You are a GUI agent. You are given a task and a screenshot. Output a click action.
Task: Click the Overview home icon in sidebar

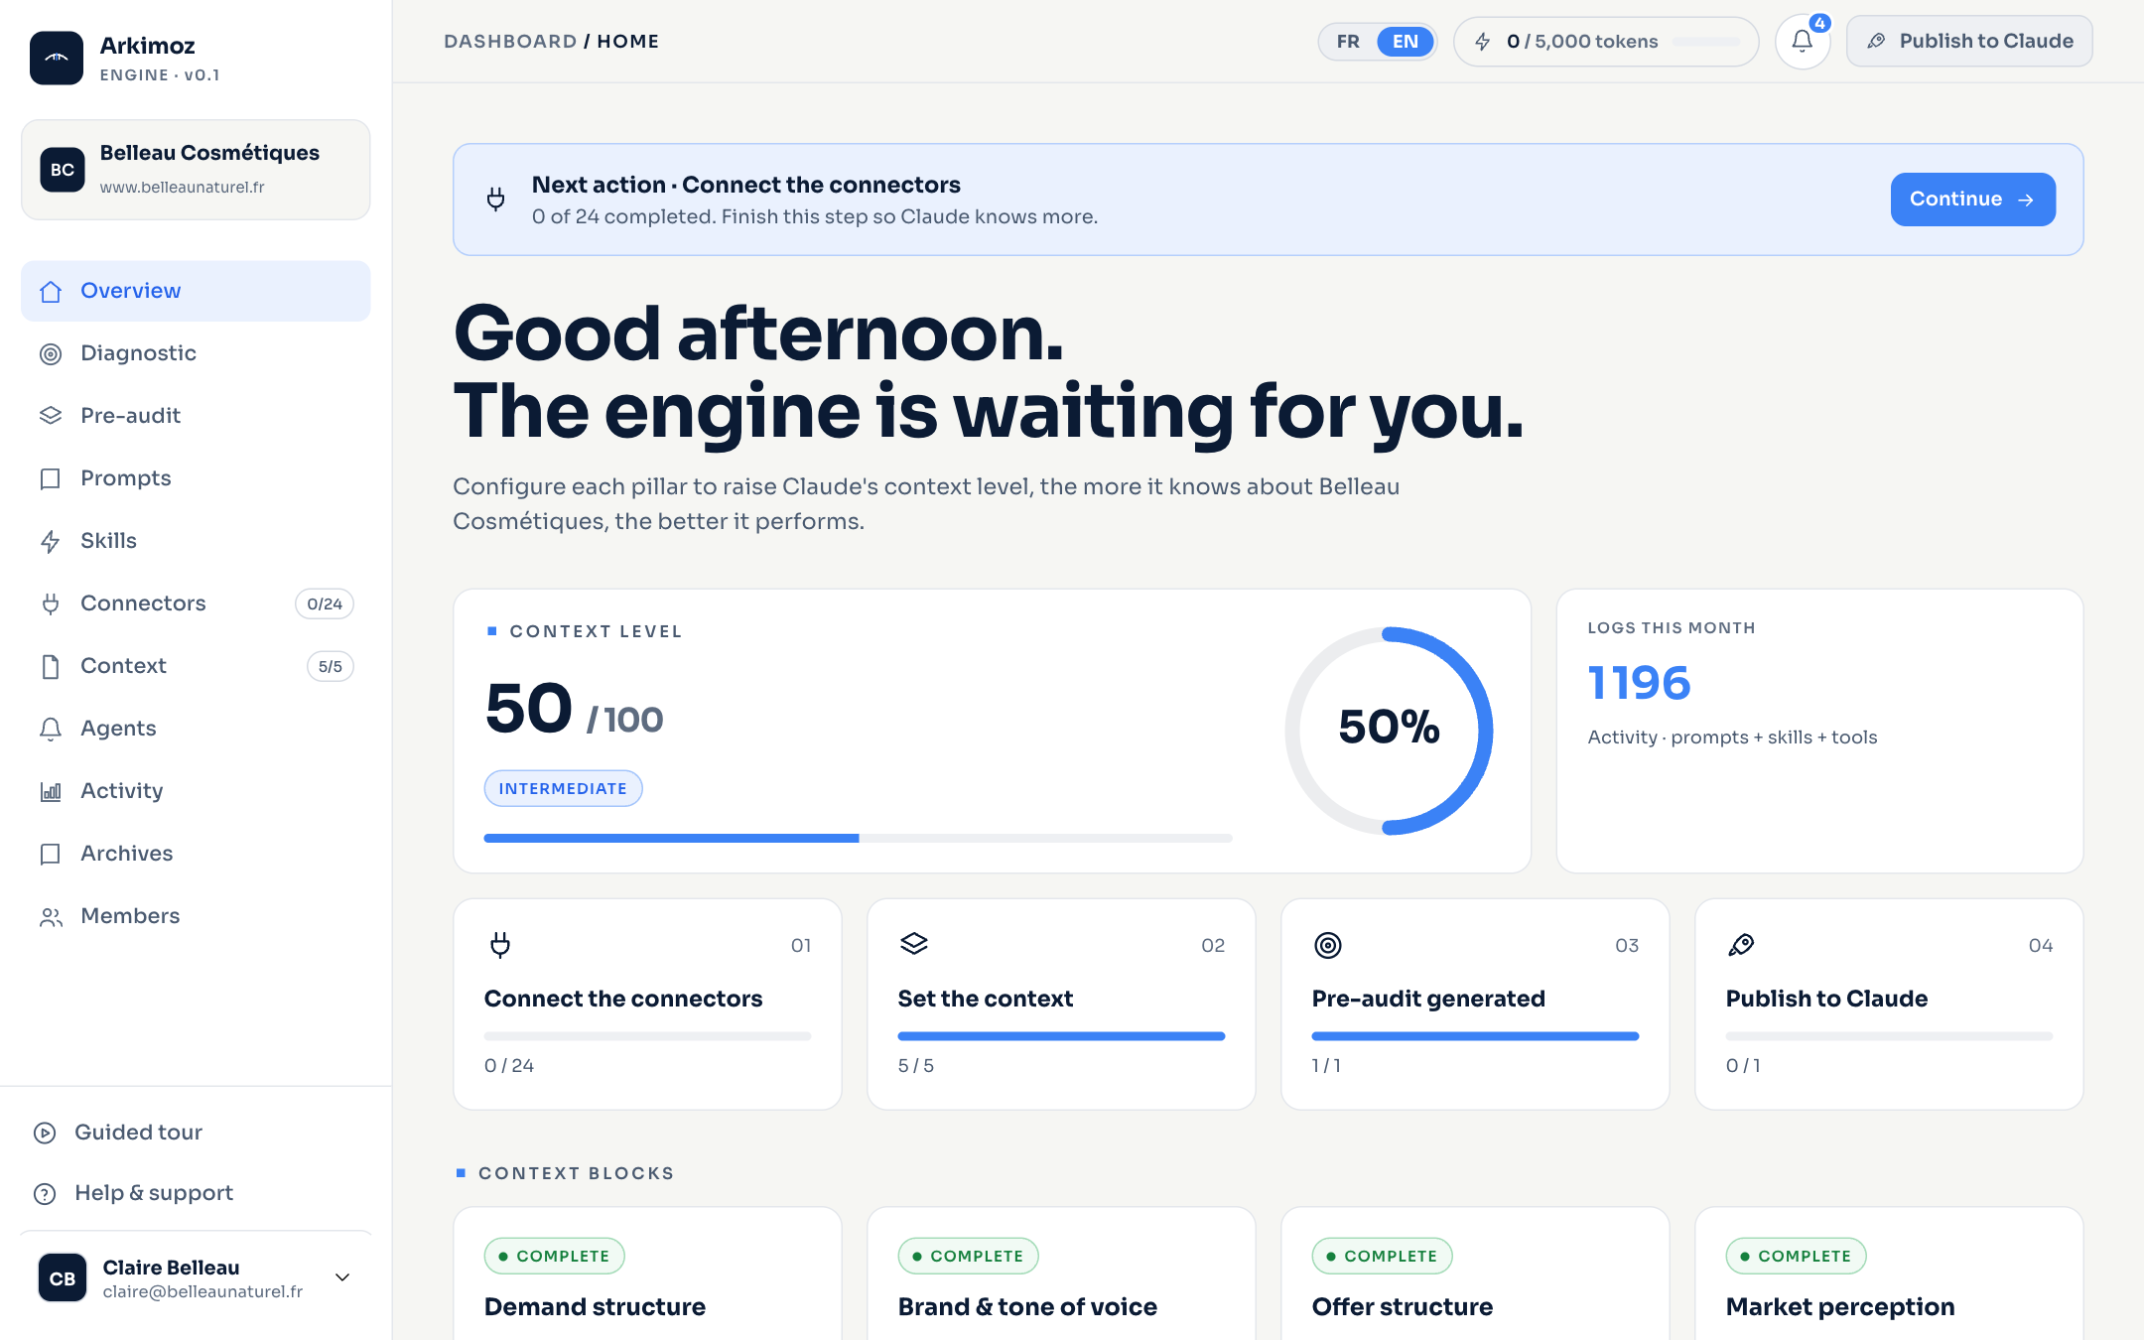point(51,292)
